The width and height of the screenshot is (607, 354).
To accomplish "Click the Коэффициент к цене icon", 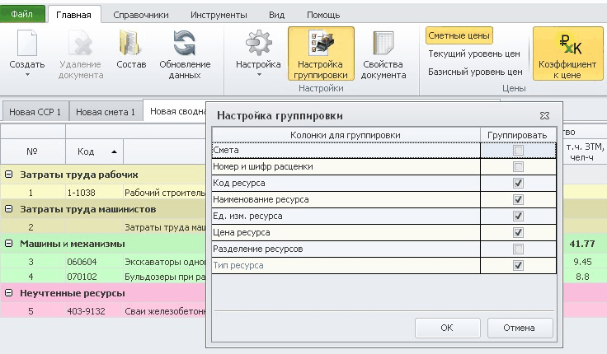I will point(567,44).
